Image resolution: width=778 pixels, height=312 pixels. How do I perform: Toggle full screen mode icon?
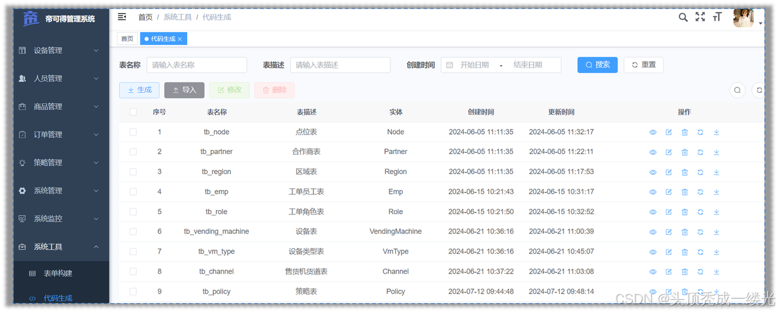(x=700, y=17)
